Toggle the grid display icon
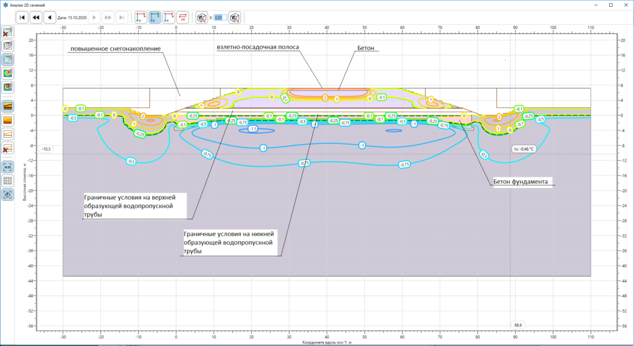Image resolution: width=634 pixels, height=346 pixels. coord(7,180)
